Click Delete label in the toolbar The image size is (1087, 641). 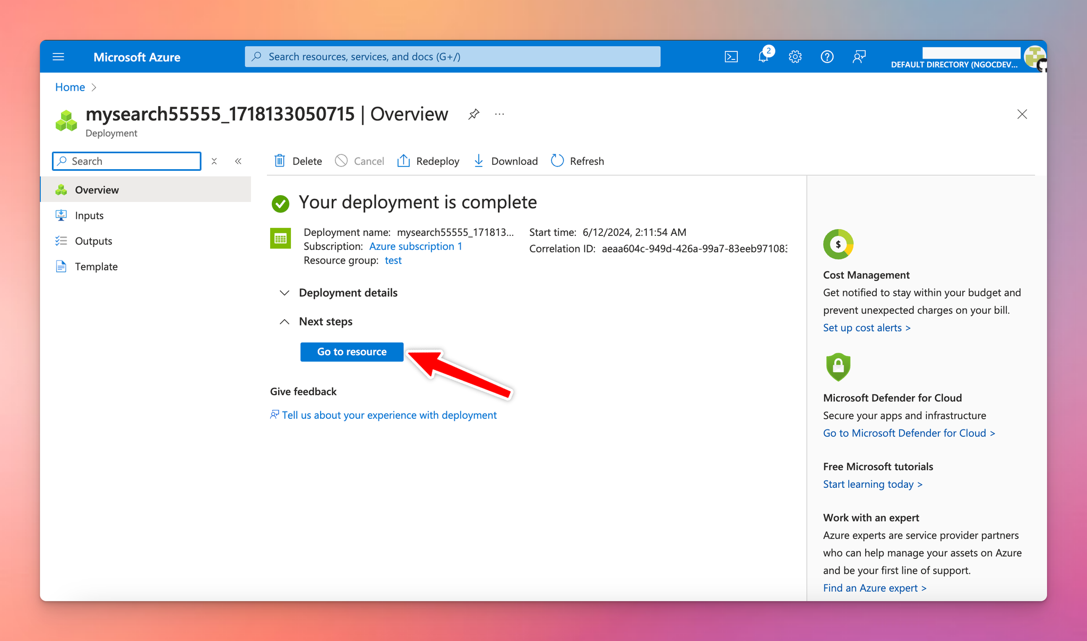tap(307, 161)
